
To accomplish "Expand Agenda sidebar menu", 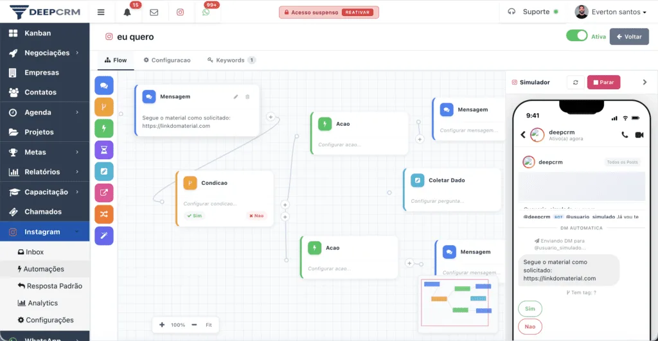I will pyautogui.click(x=44, y=112).
